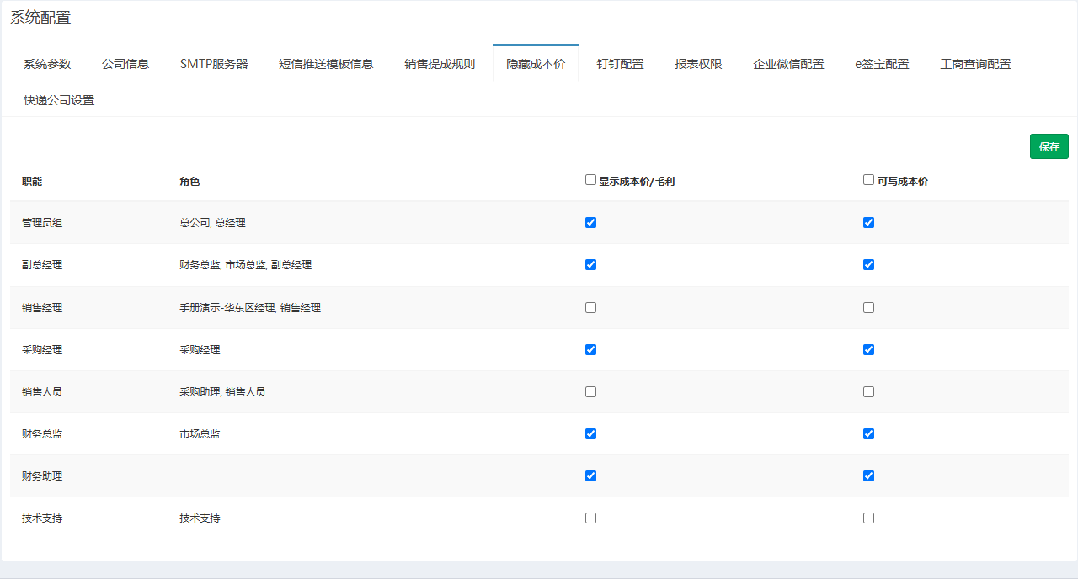
Task: Click role text 手册演示-华东区经理, 销售经理
Action: point(250,308)
